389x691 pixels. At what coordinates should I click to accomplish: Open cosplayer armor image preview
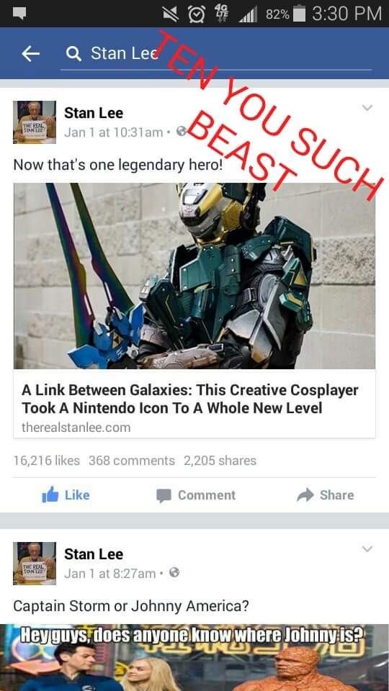click(194, 276)
